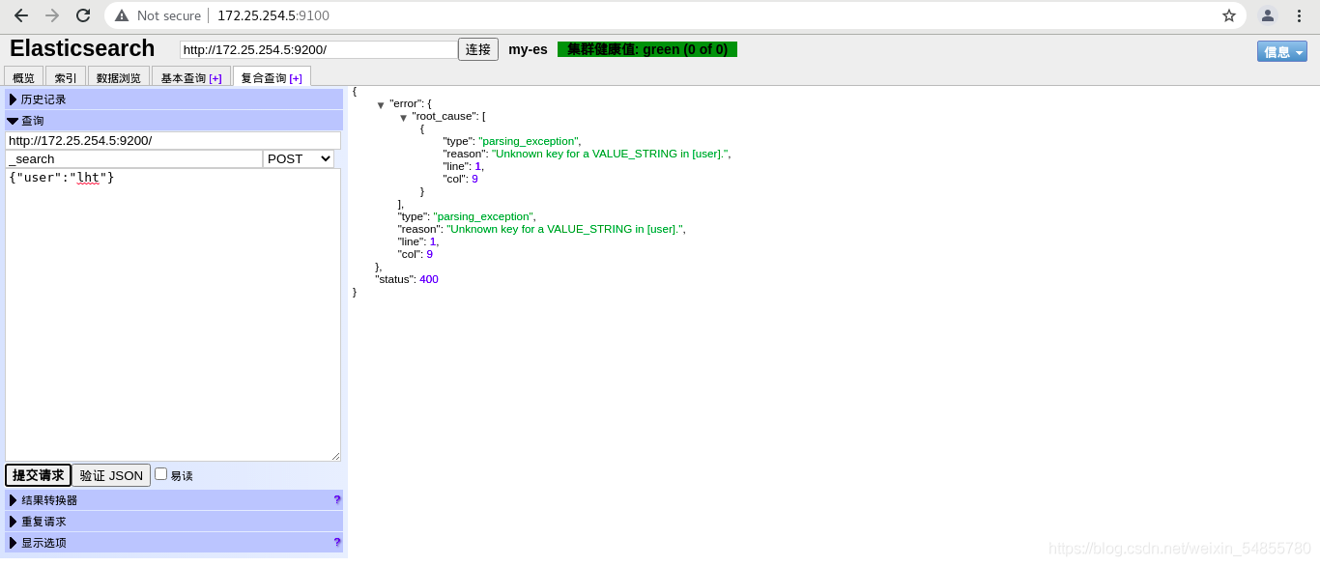The height and width of the screenshot is (566, 1320).
Task: Switch to the 数据浏览 tab
Action: coord(119,77)
